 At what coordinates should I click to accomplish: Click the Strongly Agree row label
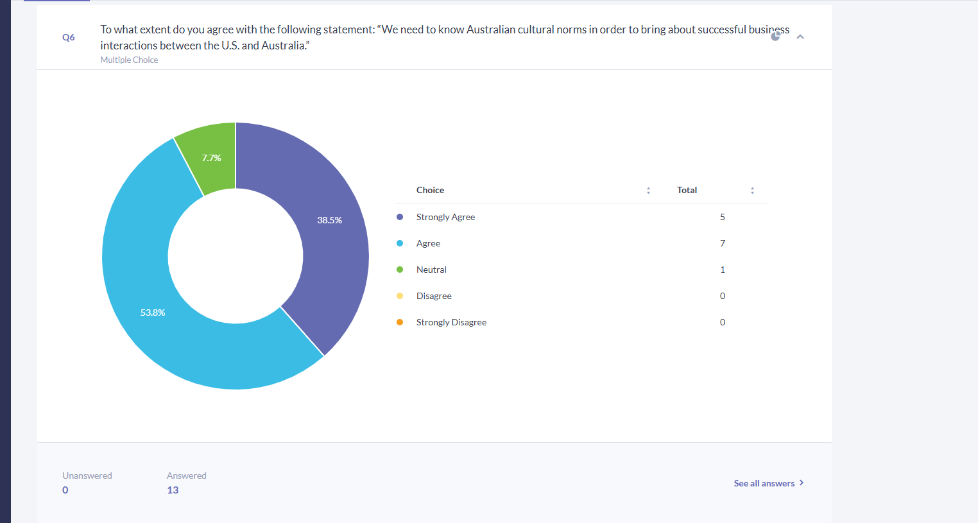445,217
